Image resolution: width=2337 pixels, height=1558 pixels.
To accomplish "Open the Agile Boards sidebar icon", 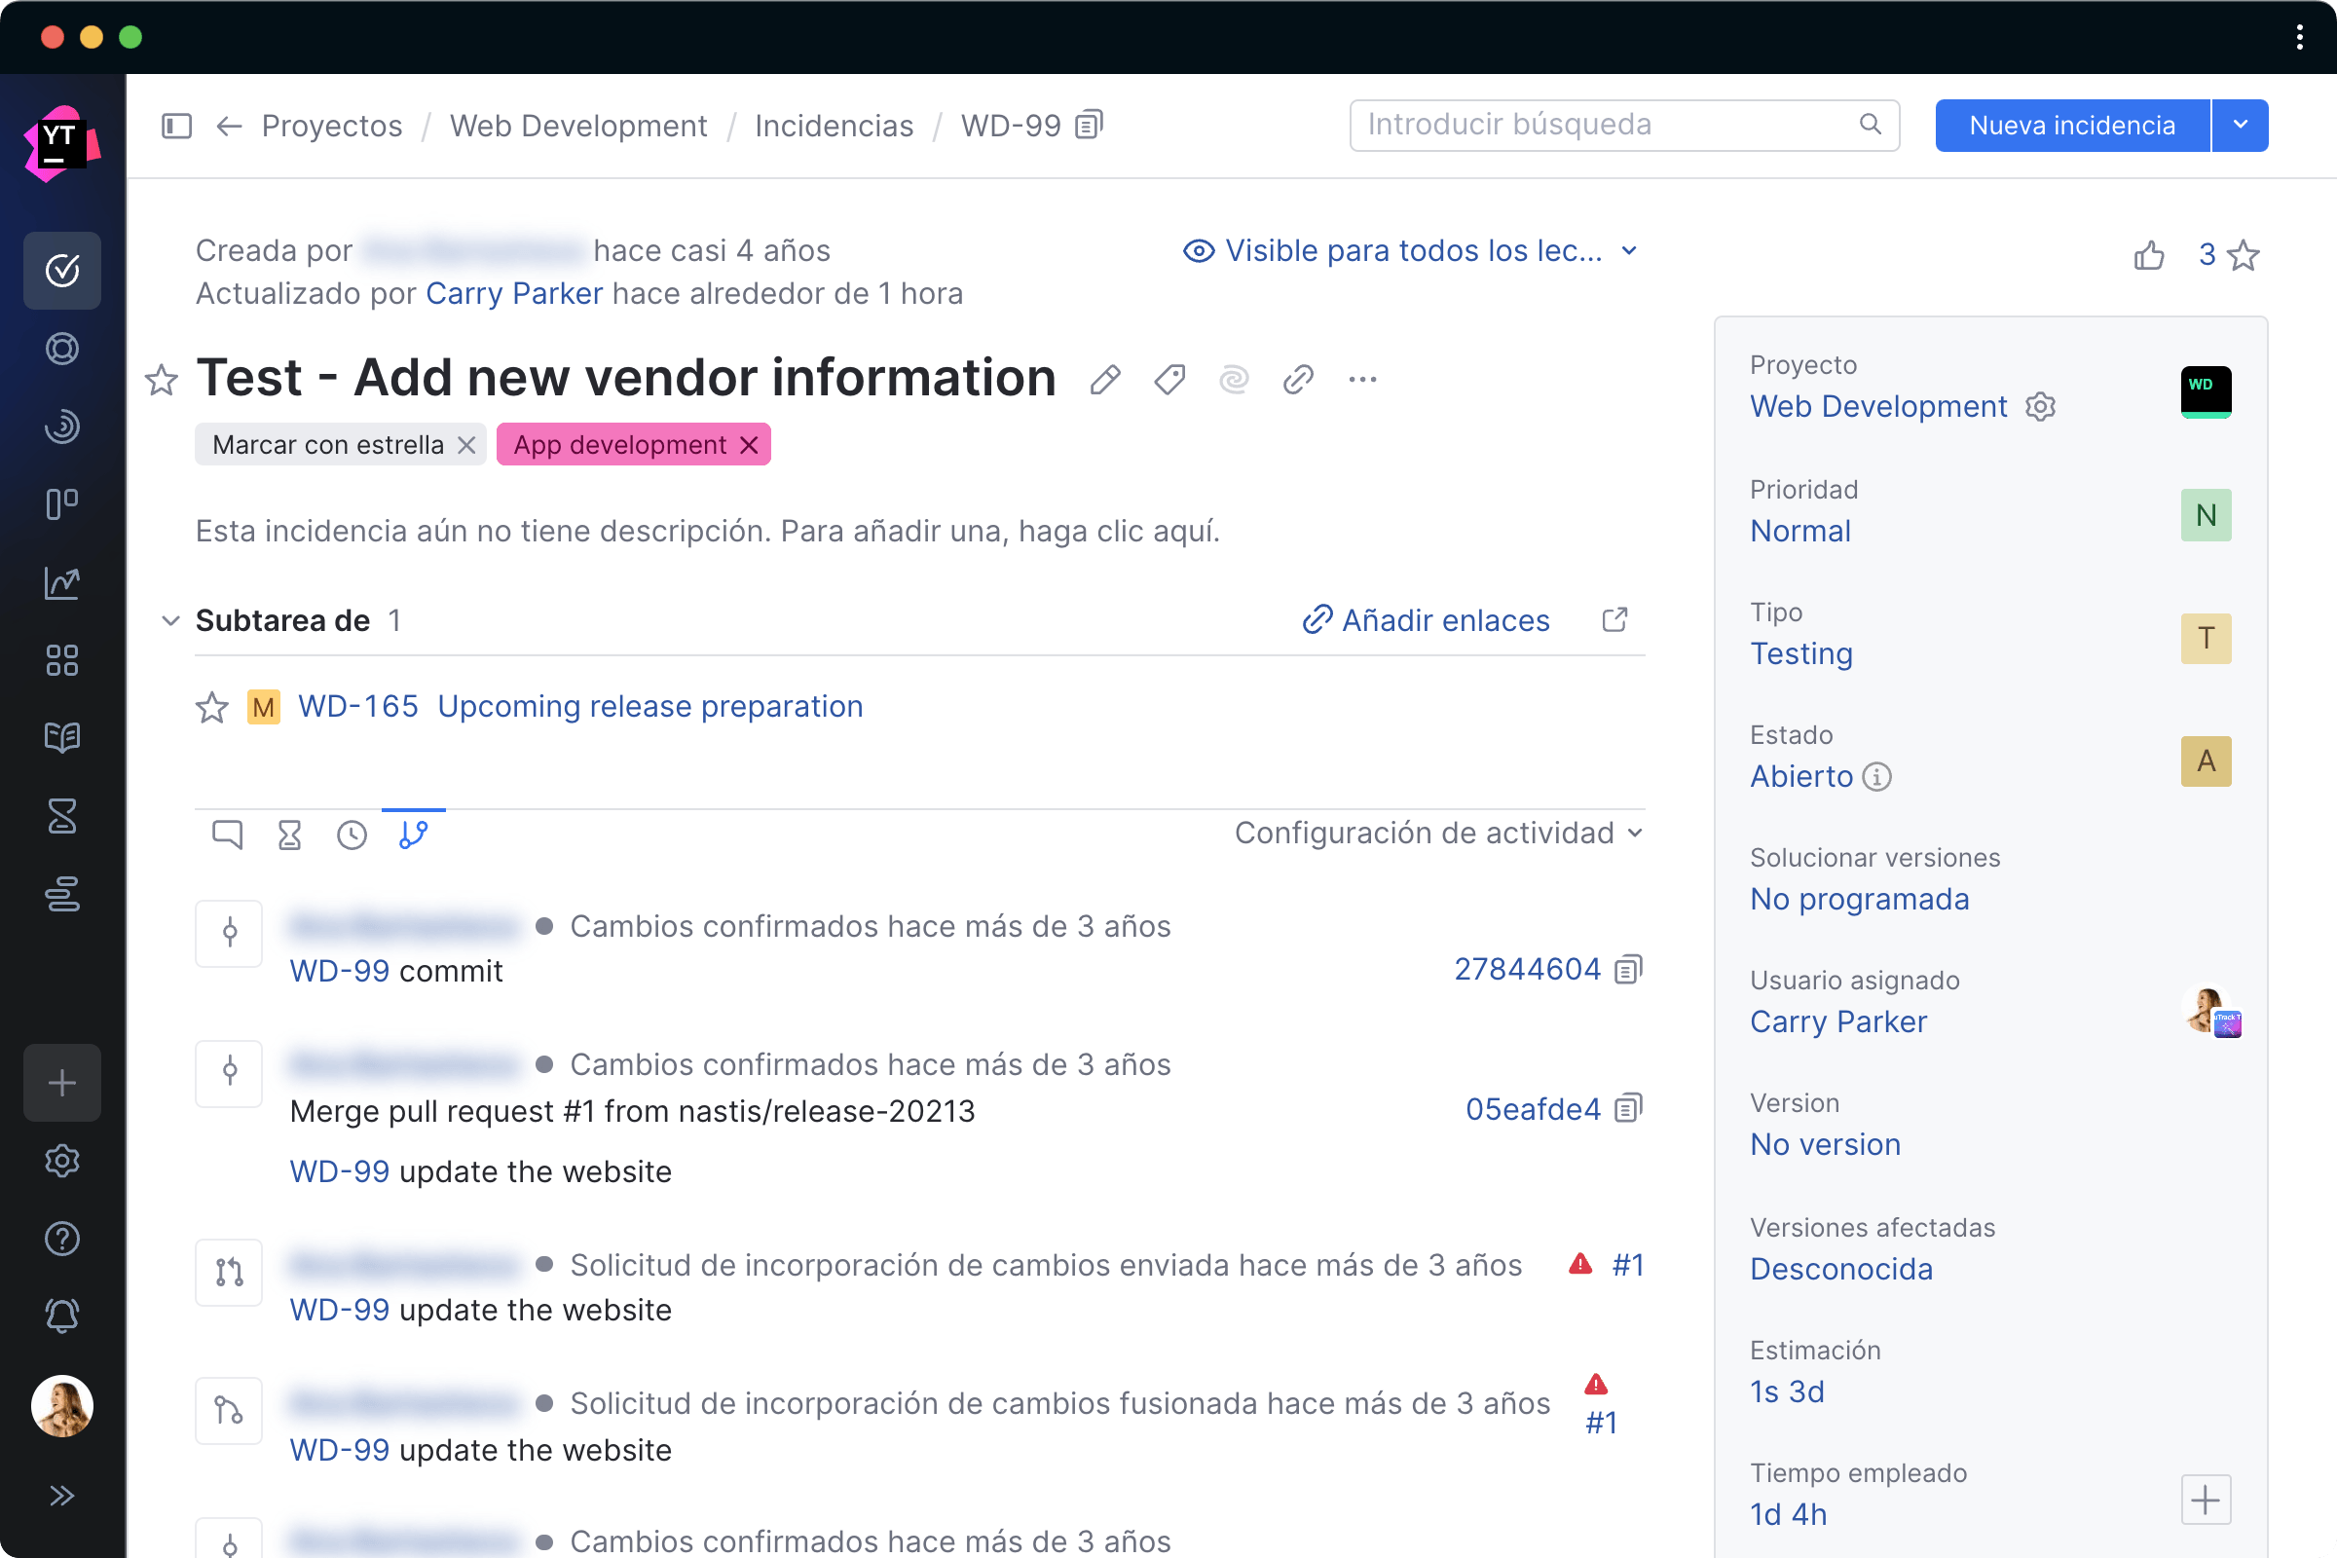I will [61, 503].
